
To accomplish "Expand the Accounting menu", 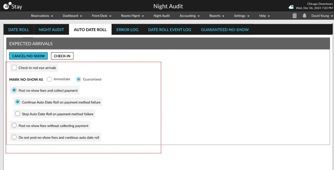I will click(x=189, y=16).
